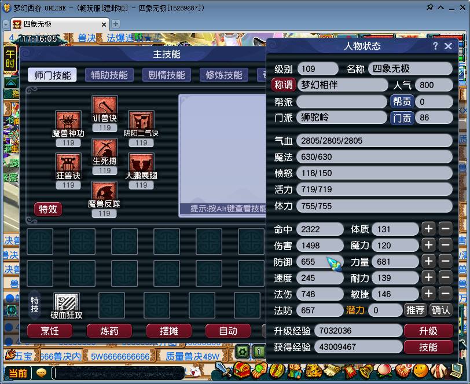
Task: Click the 技能 button in 人物状态
Action: (428, 347)
